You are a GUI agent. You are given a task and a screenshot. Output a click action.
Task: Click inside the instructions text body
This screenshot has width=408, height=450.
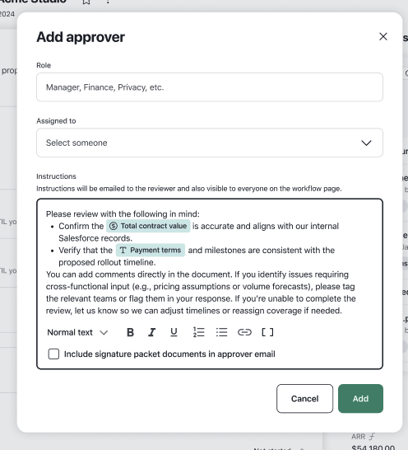pos(201,292)
